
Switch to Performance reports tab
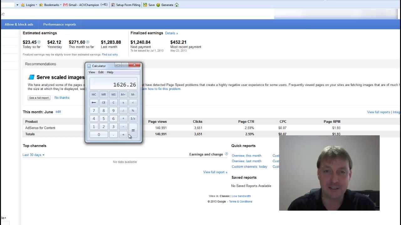pyautogui.click(x=60, y=24)
